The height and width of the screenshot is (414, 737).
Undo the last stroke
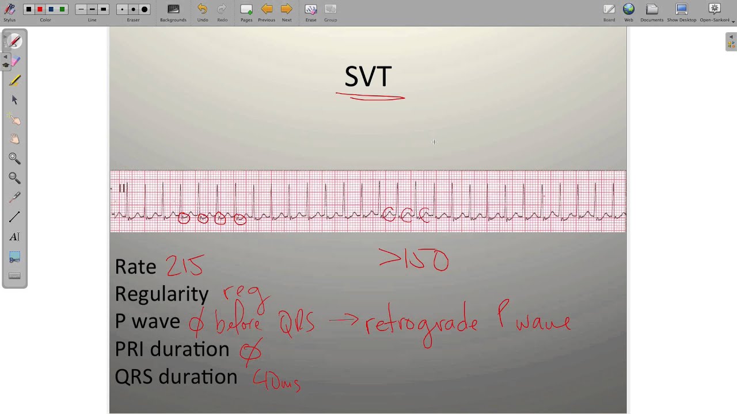(x=203, y=13)
